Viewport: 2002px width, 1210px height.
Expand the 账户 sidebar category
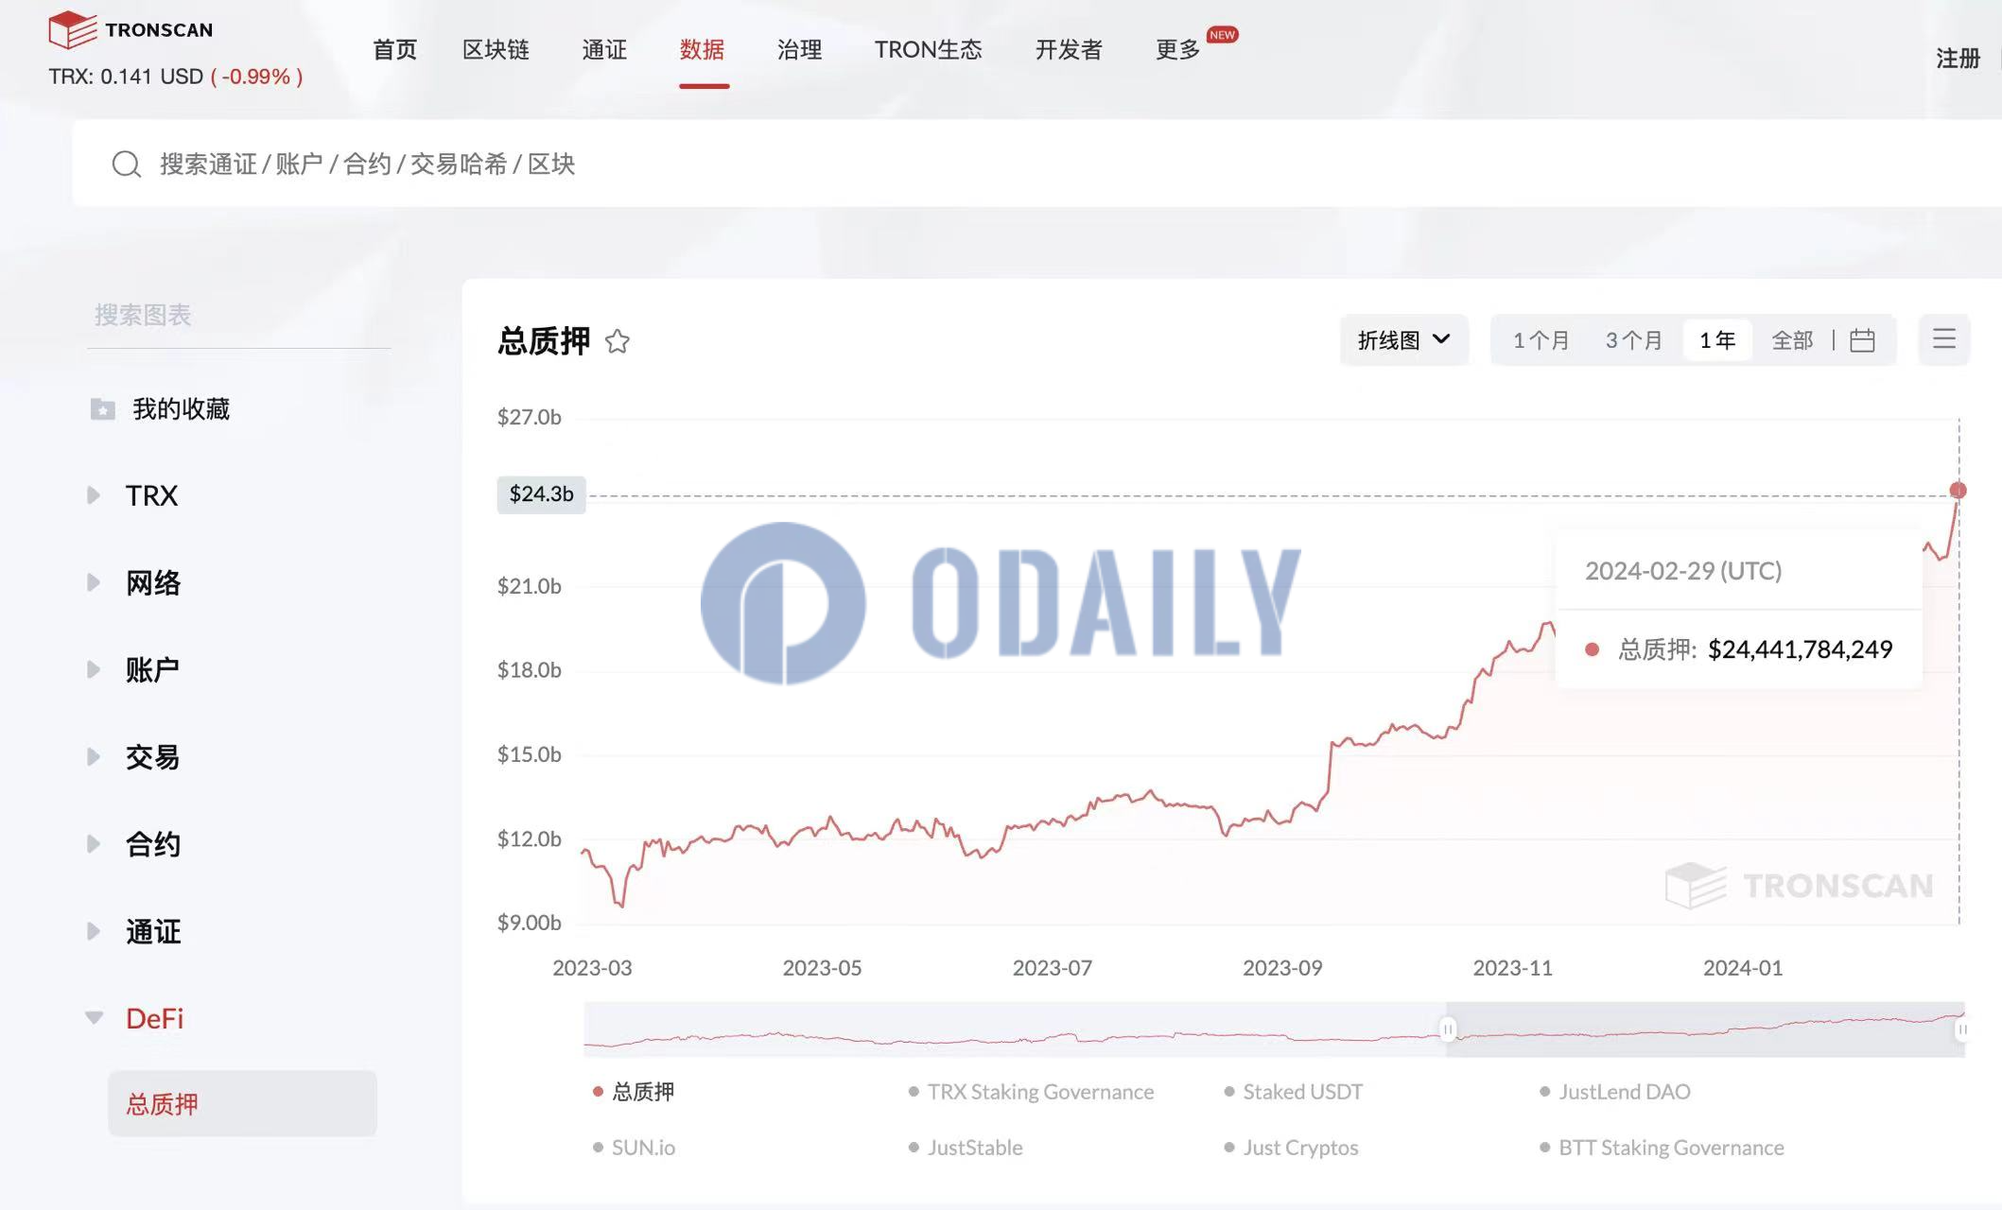132,669
